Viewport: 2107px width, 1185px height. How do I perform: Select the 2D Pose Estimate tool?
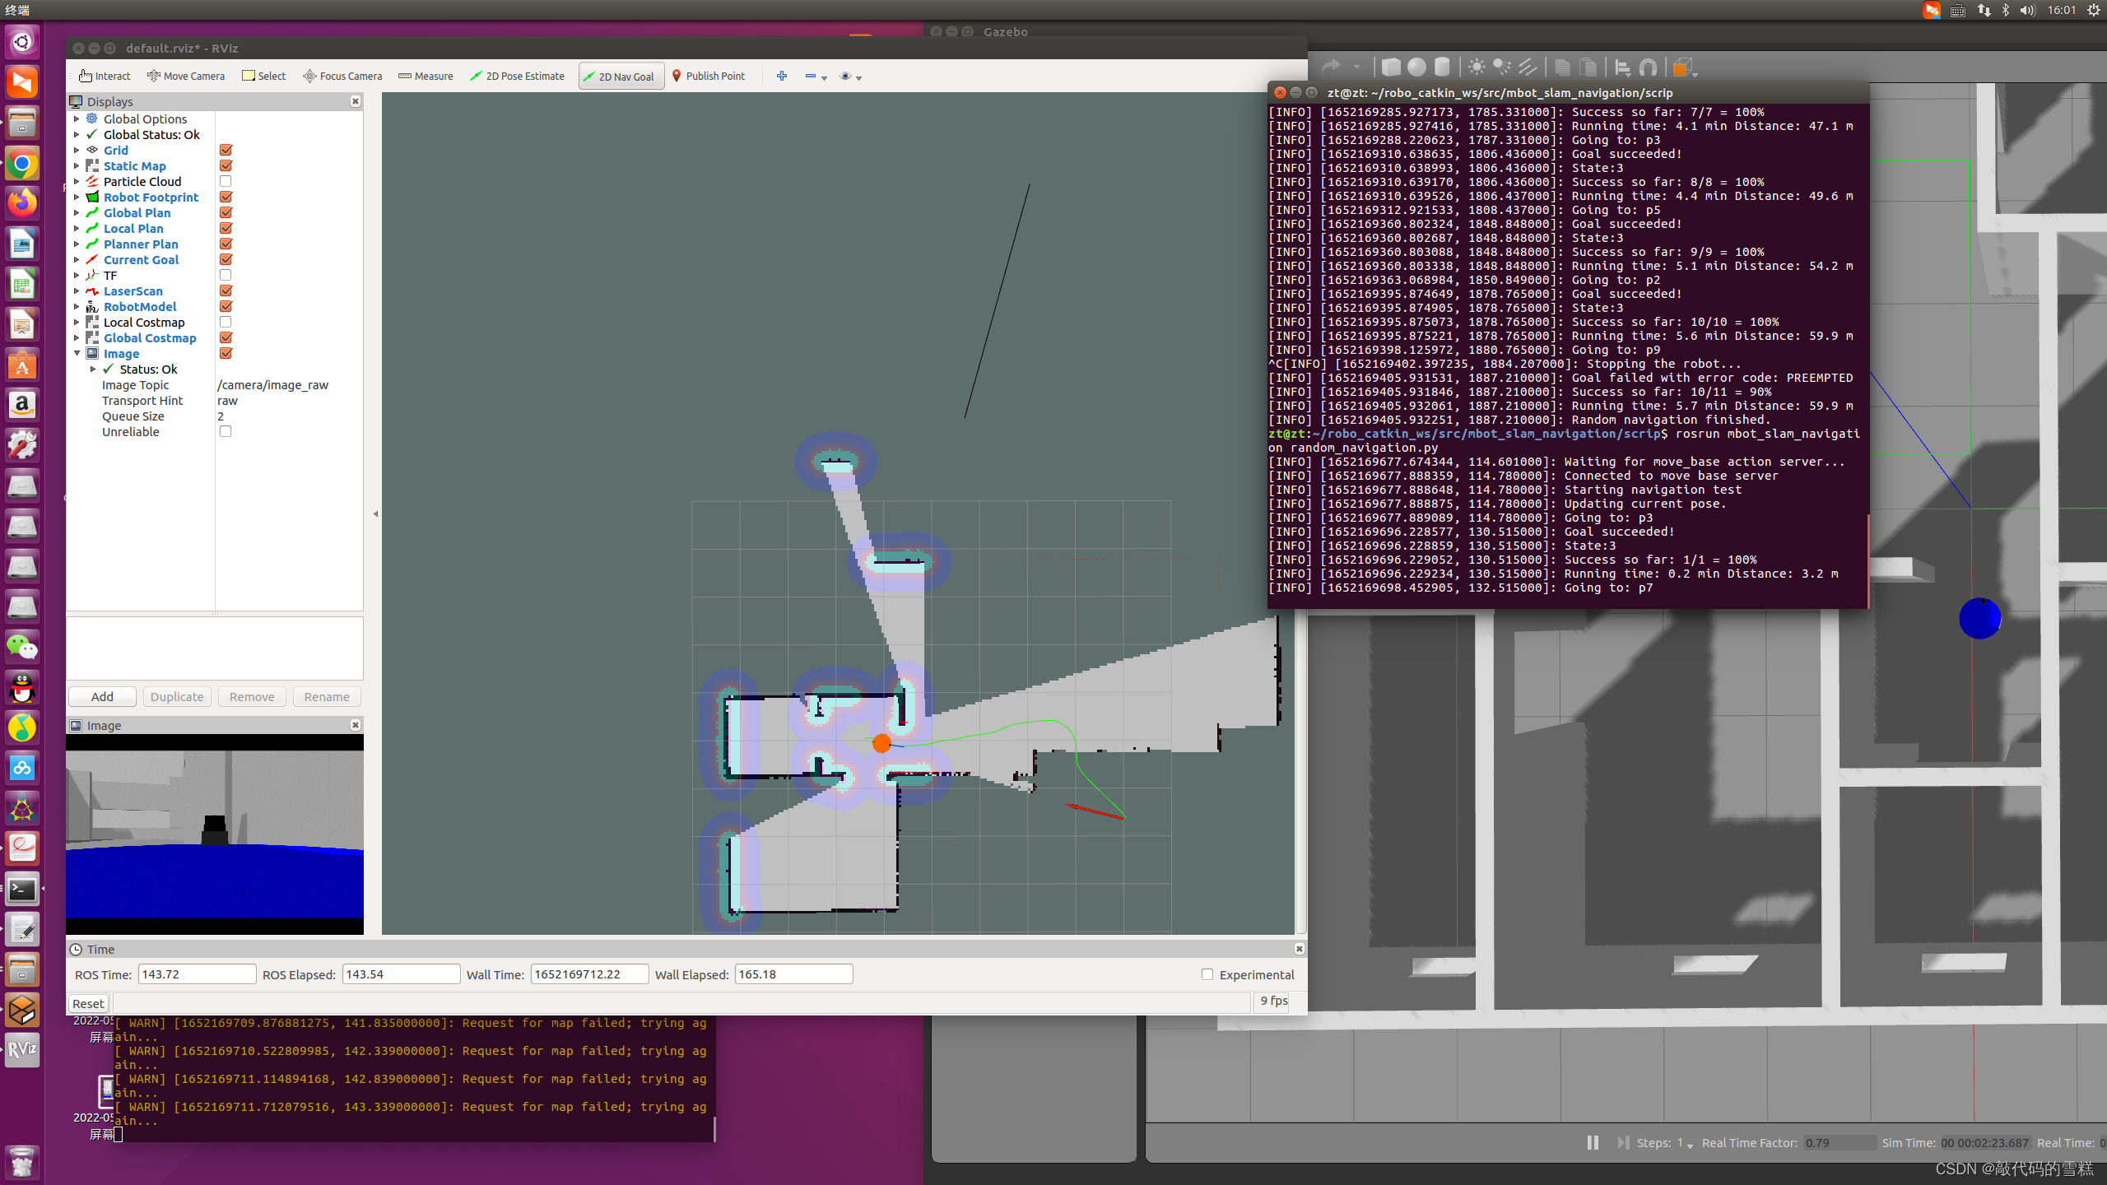point(517,76)
